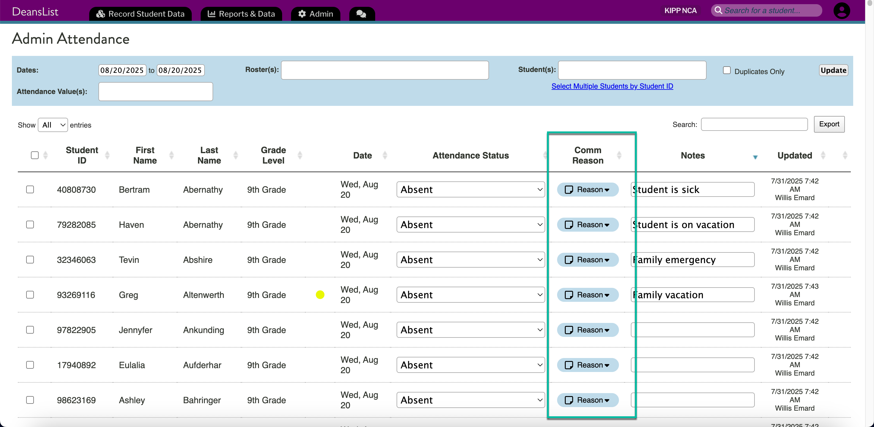
Task: Edit the 'Student is sick' note
Action: (x=693, y=189)
